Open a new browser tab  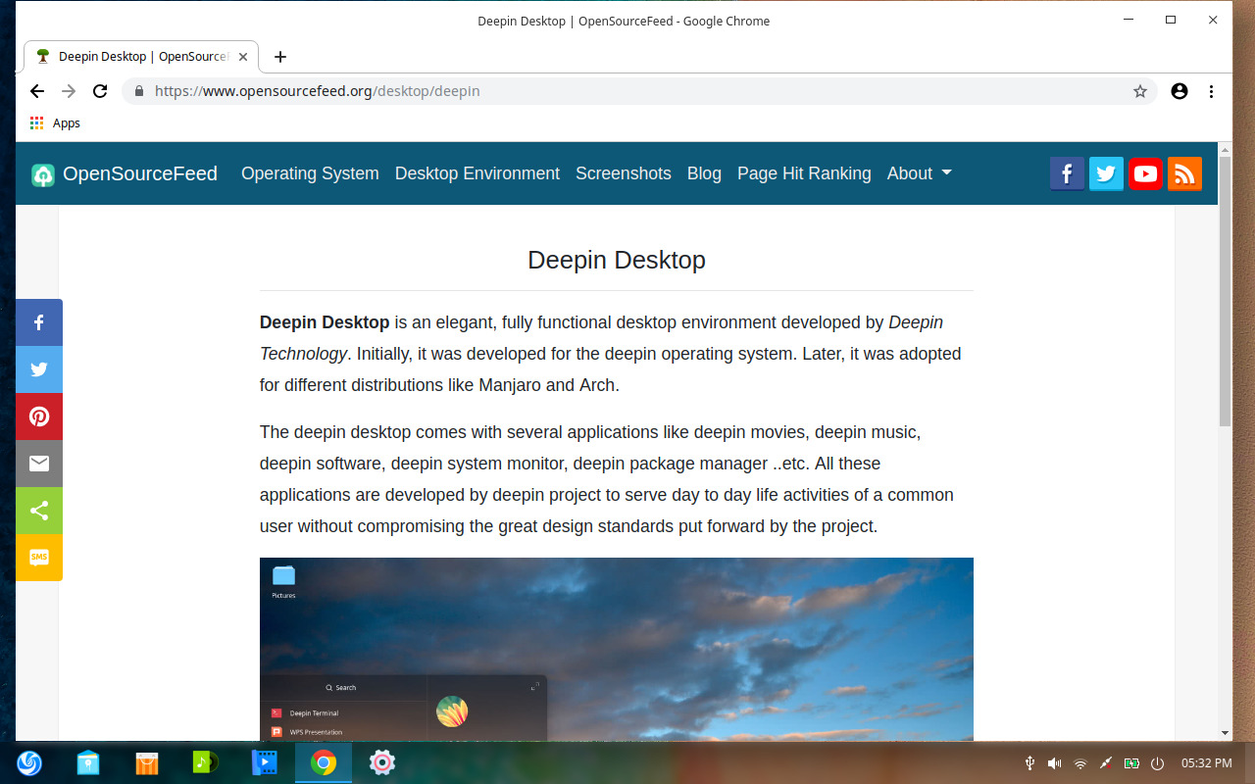(x=280, y=57)
